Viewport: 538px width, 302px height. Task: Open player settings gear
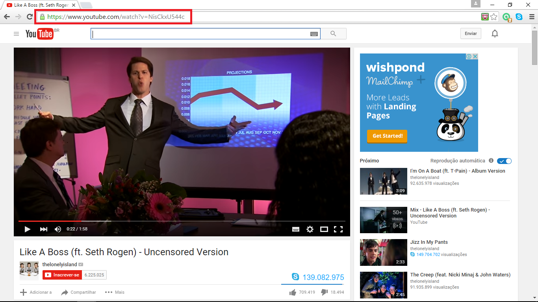310,229
